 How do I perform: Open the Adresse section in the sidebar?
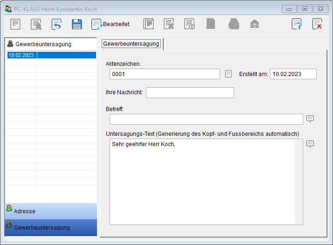pos(51,211)
